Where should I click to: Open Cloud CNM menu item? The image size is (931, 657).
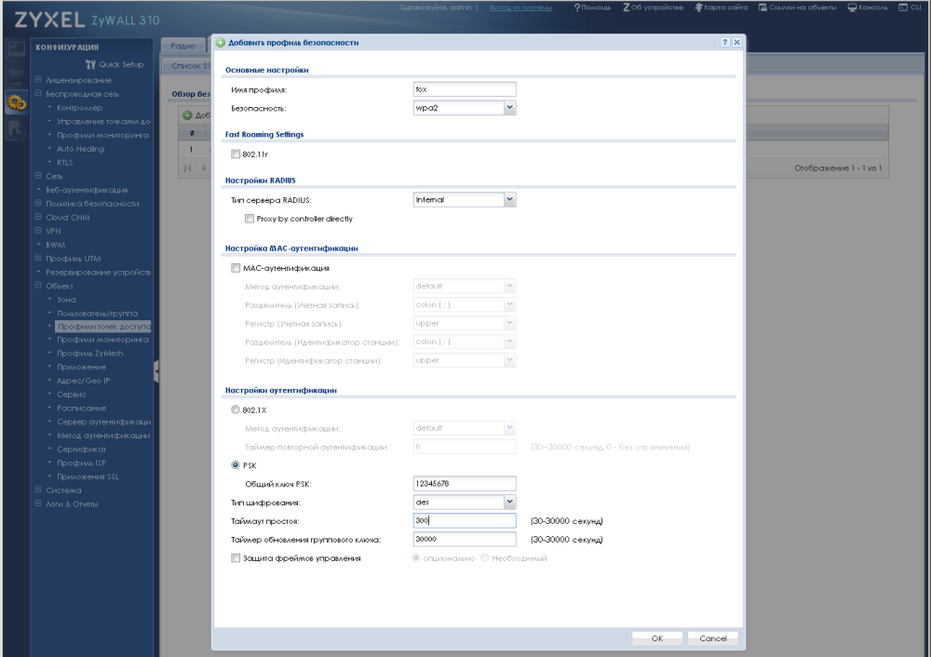point(68,217)
